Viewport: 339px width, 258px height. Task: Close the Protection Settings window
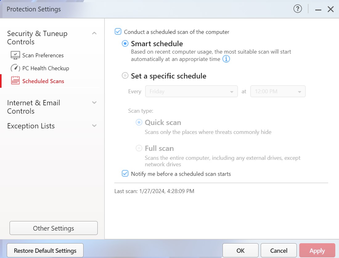click(331, 9)
